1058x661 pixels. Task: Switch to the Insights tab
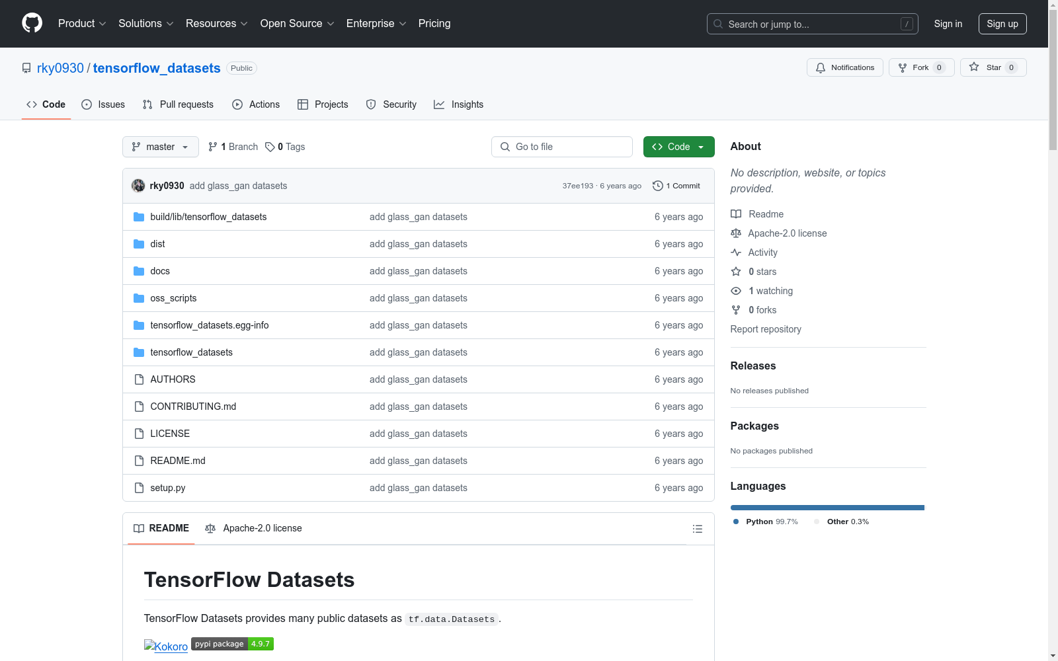click(459, 104)
